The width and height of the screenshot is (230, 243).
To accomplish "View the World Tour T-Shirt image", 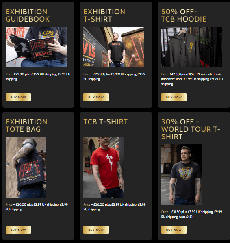I will tap(182, 175).
